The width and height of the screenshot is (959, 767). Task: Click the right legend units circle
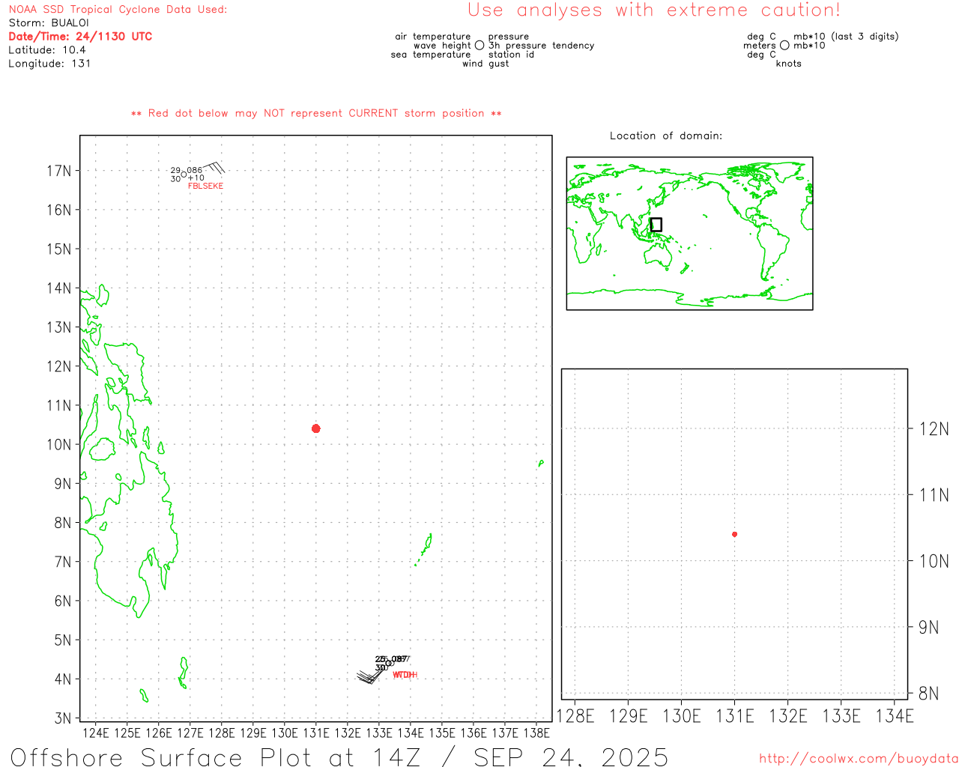[784, 46]
